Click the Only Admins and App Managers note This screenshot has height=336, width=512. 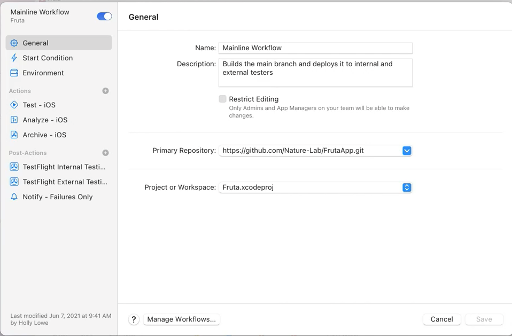(x=319, y=112)
